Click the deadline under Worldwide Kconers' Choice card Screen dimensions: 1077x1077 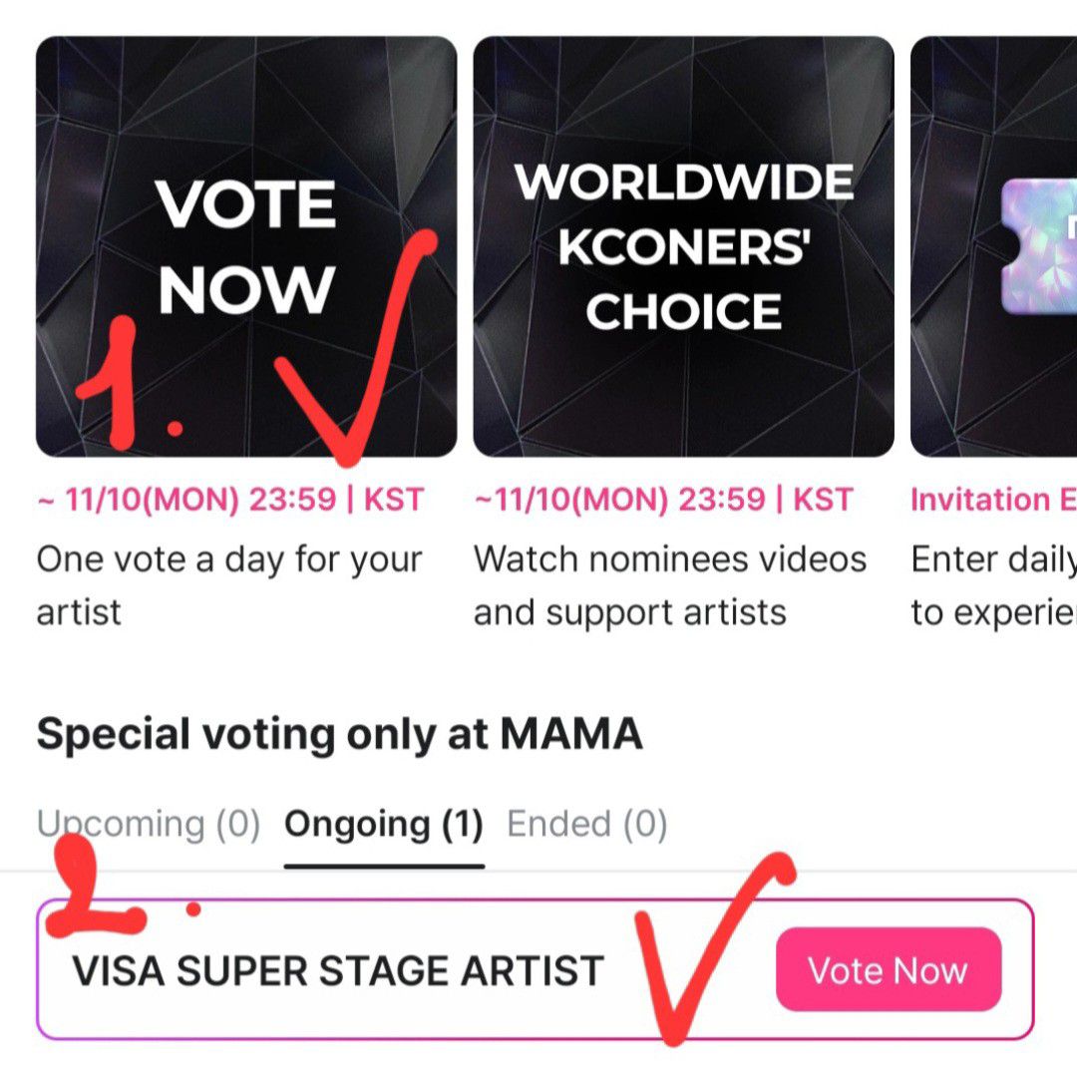tap(663, 500)
